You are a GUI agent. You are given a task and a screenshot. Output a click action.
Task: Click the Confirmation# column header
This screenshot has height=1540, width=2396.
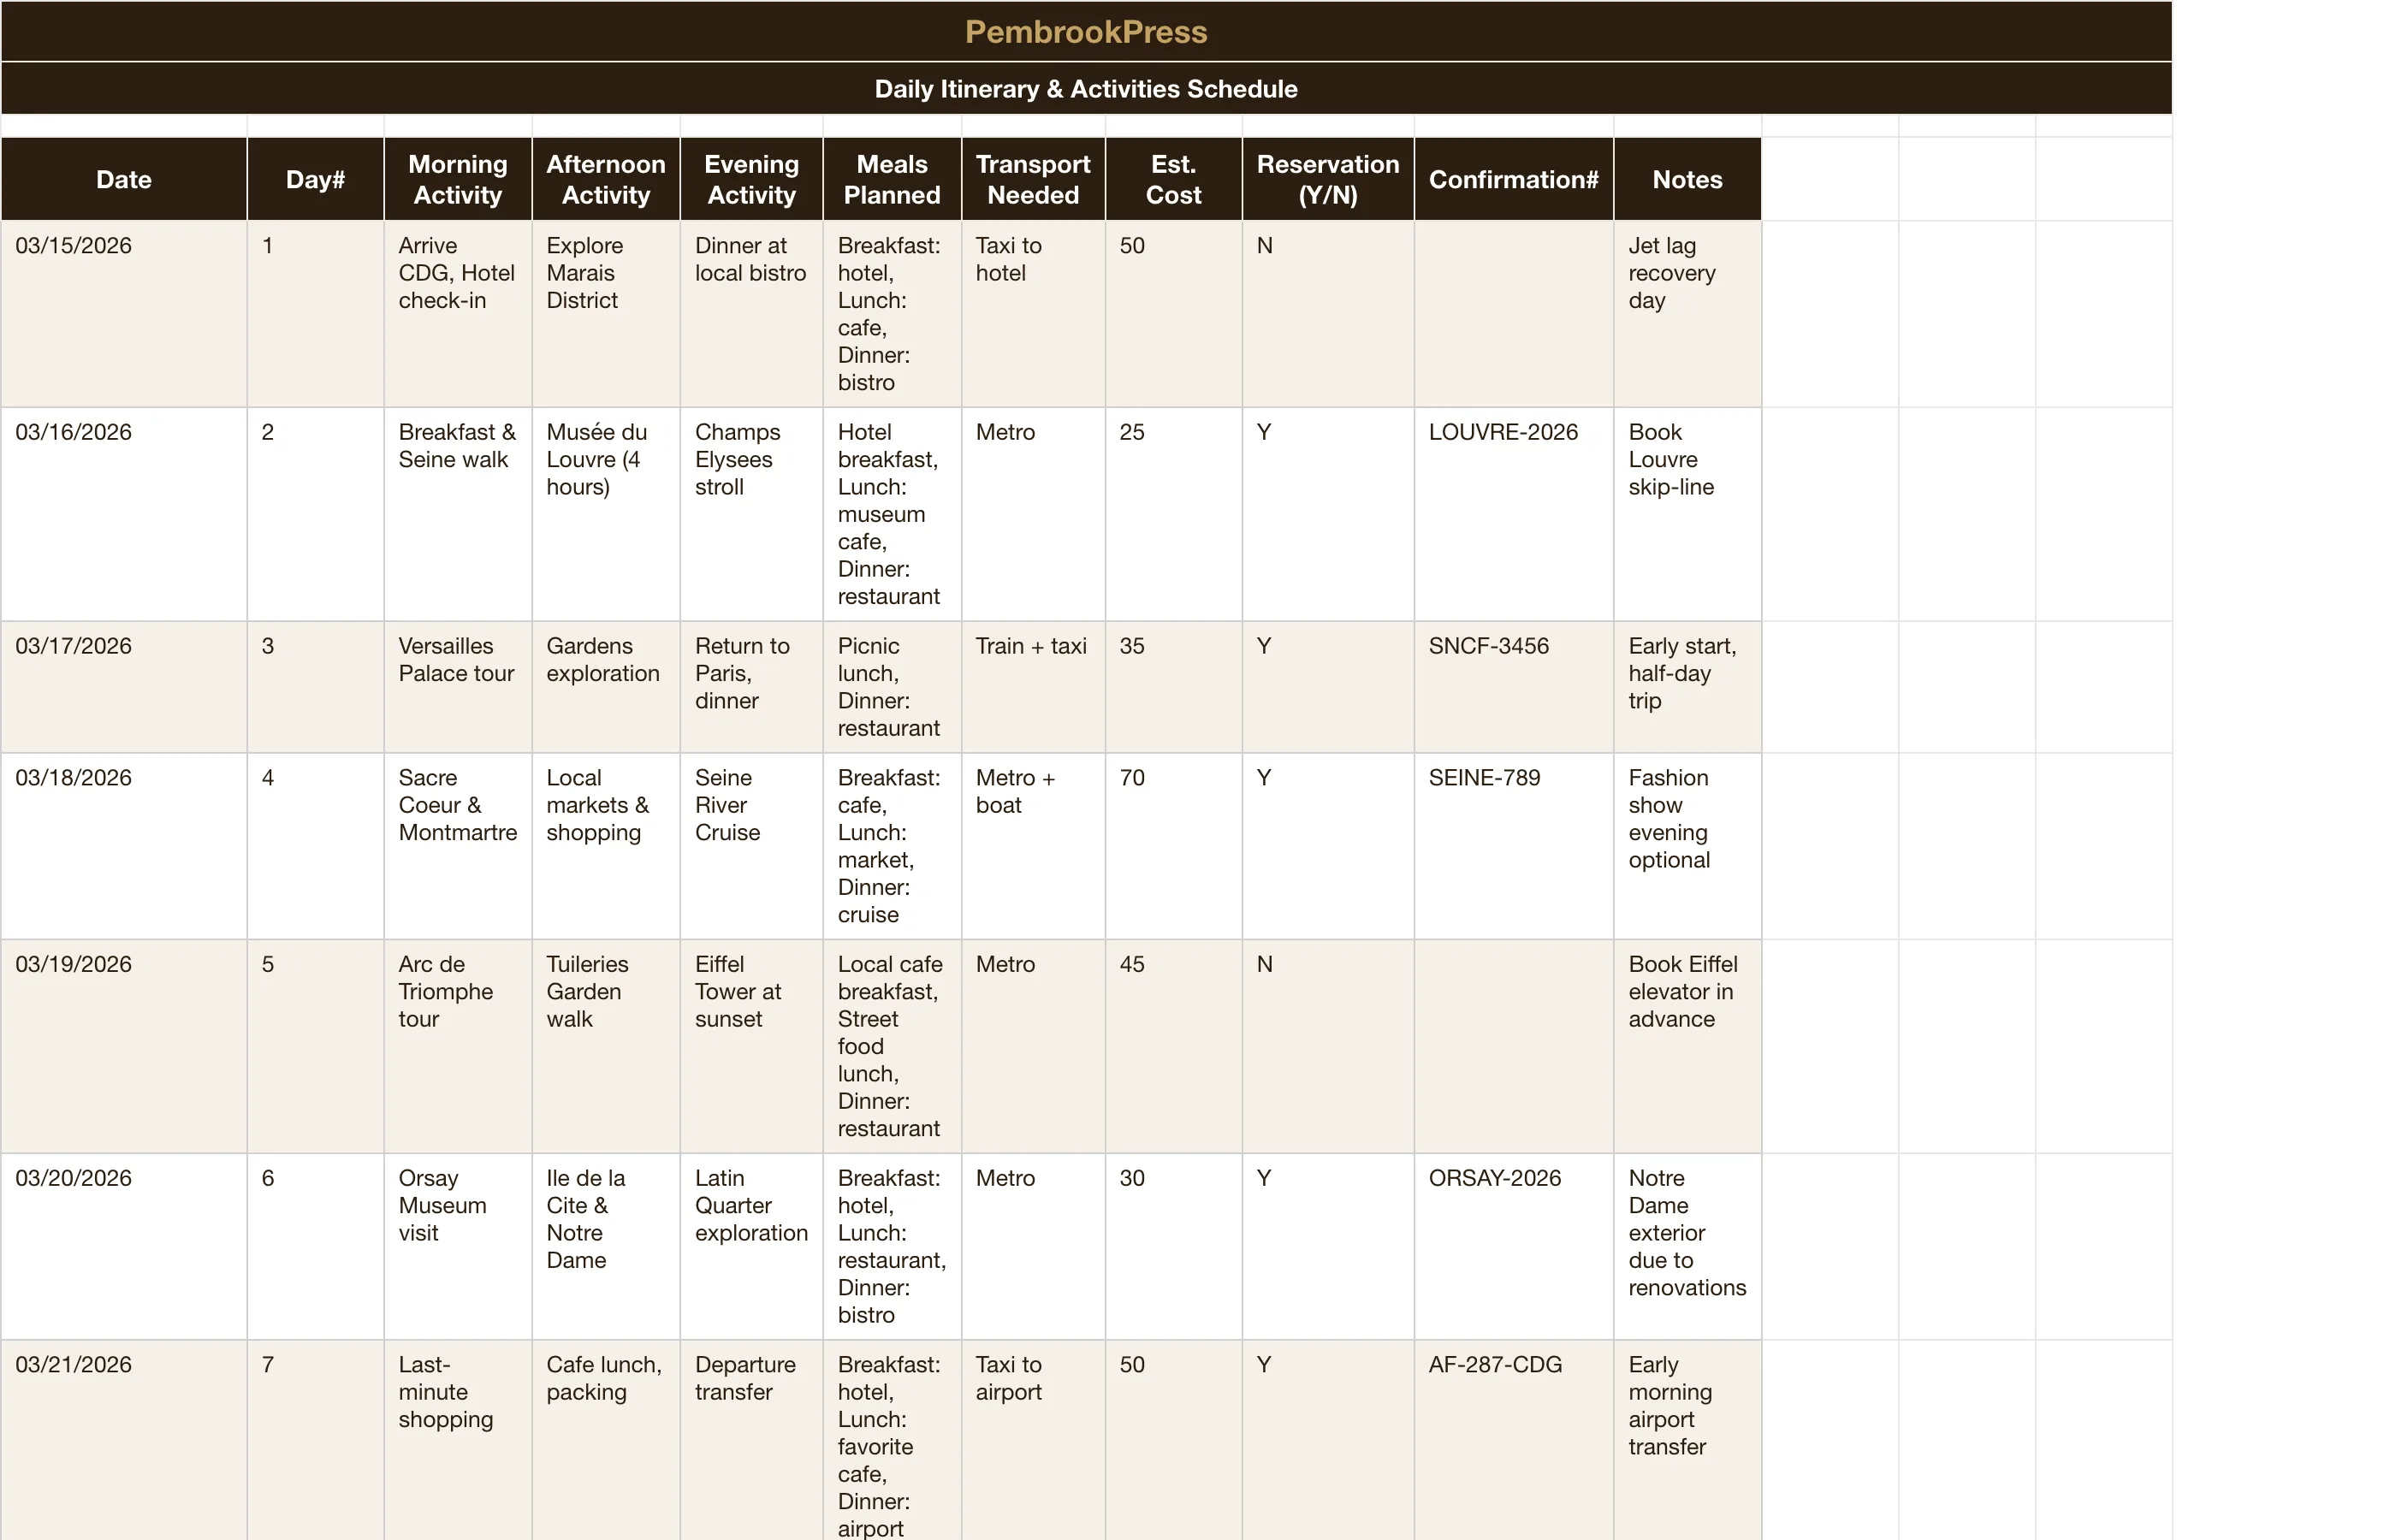(x=1514, y=179)
